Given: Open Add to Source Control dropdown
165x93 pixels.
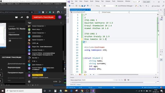Looking at the screenshot, I should click(150, 88).
